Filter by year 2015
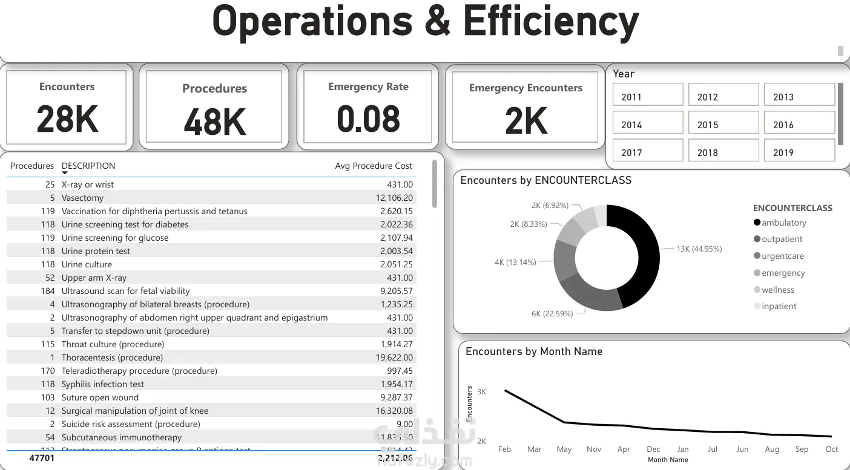Screen dimensions: 850x470 pyautogui.click(x=723, y=123)
